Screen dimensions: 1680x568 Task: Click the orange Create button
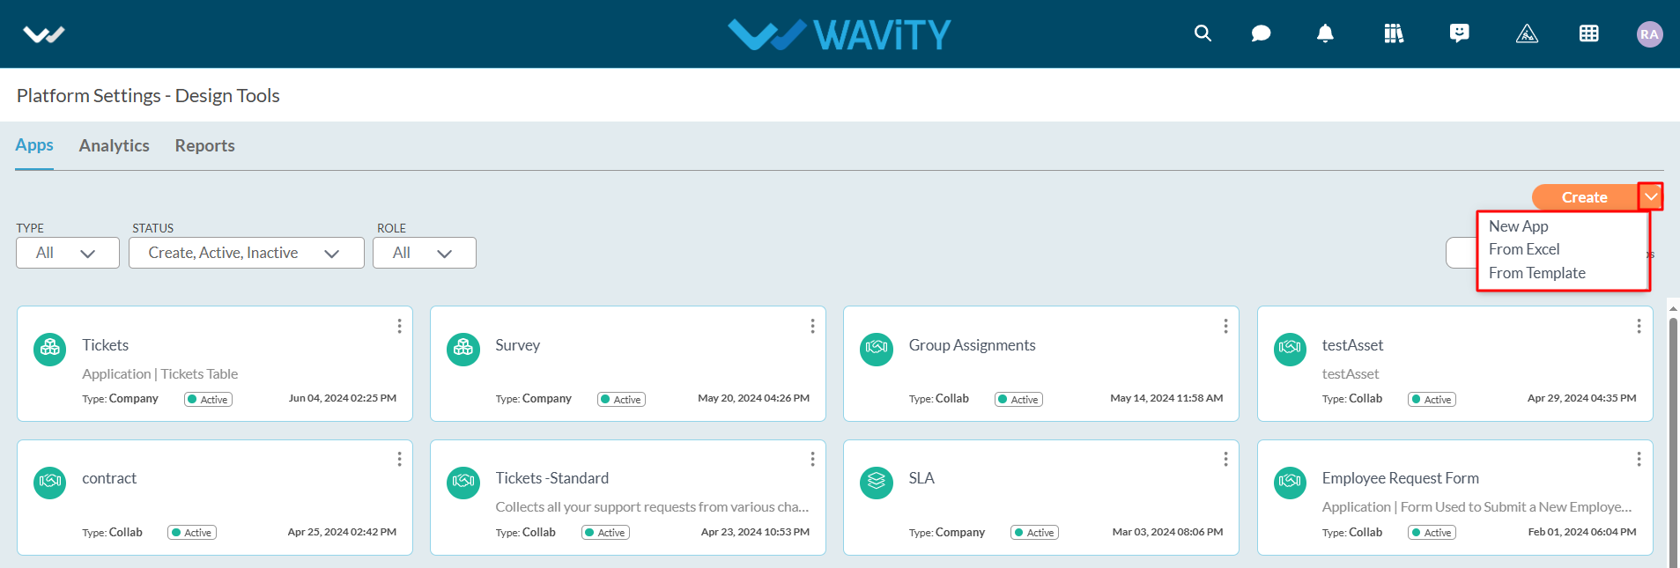(1585, 197)
